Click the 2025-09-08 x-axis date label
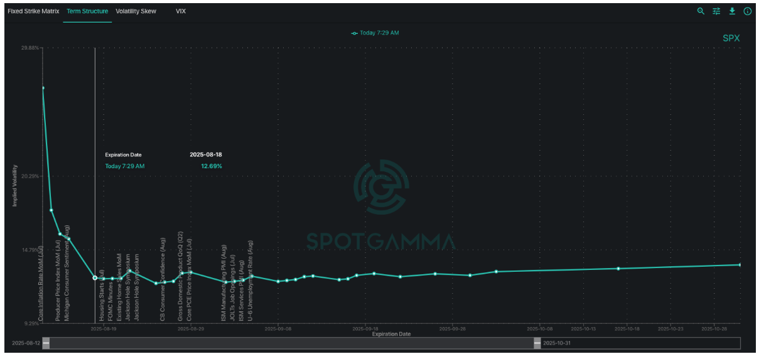 (x=278, y=328)
